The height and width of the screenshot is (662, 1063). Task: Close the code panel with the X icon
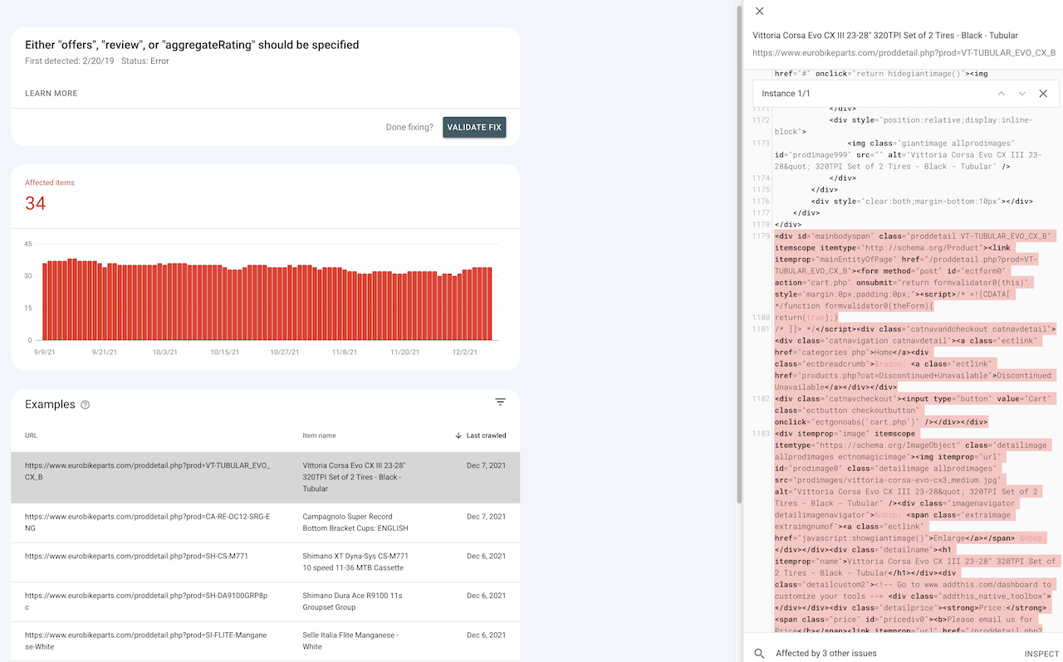click(x=759, y=12)
